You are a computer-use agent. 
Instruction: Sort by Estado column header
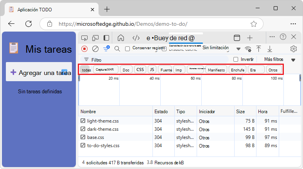tap(163, 111)
